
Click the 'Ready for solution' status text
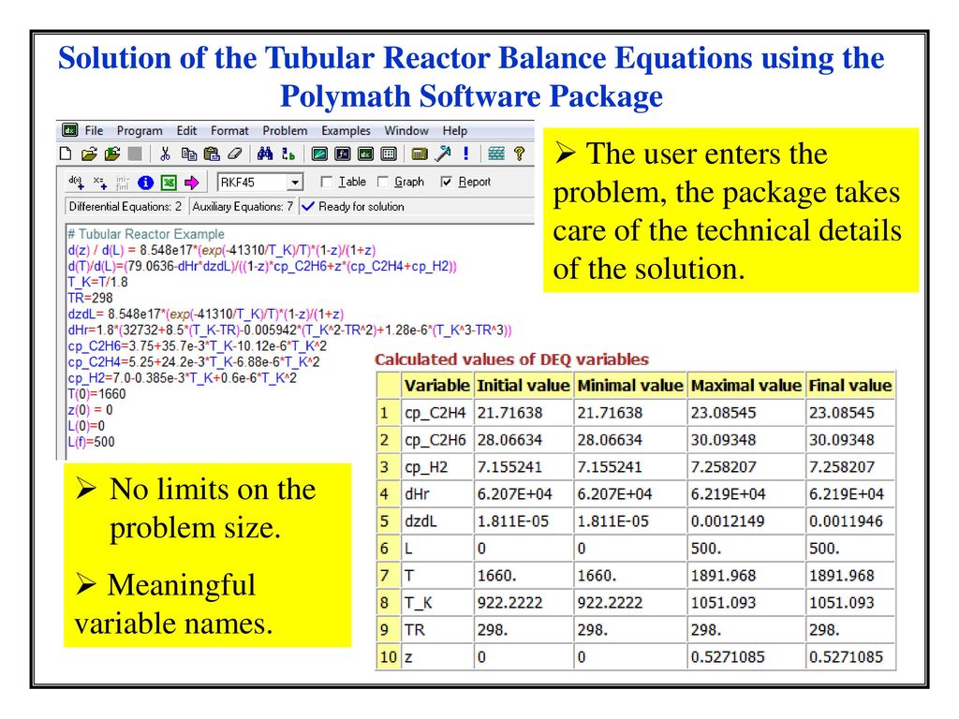click(x=361, y=207)
